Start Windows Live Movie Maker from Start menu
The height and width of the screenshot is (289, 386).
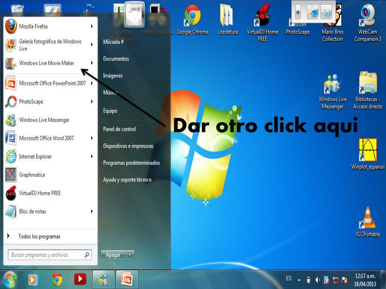pyautogui.click(x=50, y=63)
